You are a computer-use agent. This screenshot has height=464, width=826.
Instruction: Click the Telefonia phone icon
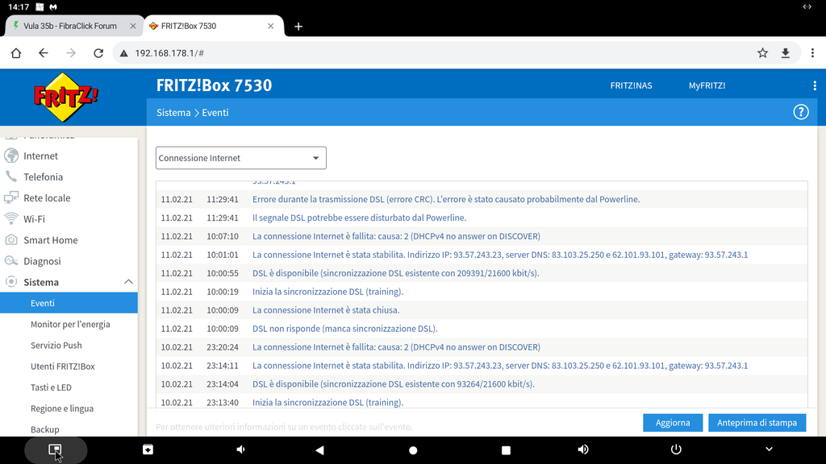click(11, 176)
